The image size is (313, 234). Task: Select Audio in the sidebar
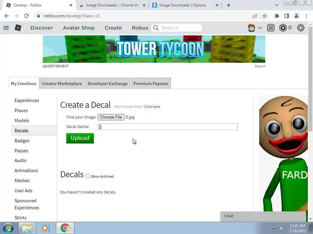(20, 160)
